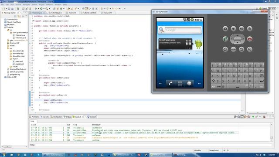The width and height of the screenshot is (279, 157).
Task: Click the D-pad left arrow
Action: point(231,39)
